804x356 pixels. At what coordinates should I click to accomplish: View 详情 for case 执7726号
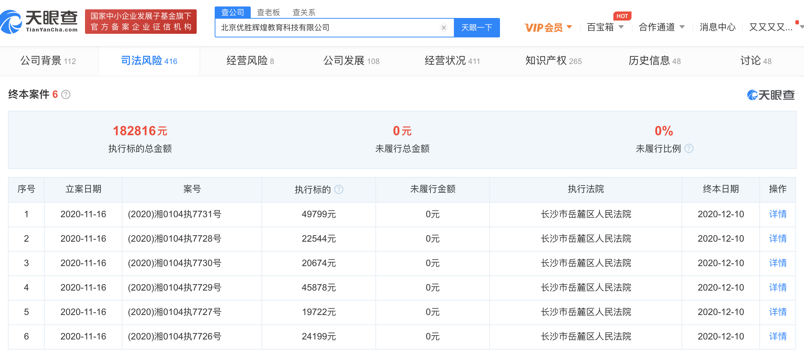click(x=777, y=337)
